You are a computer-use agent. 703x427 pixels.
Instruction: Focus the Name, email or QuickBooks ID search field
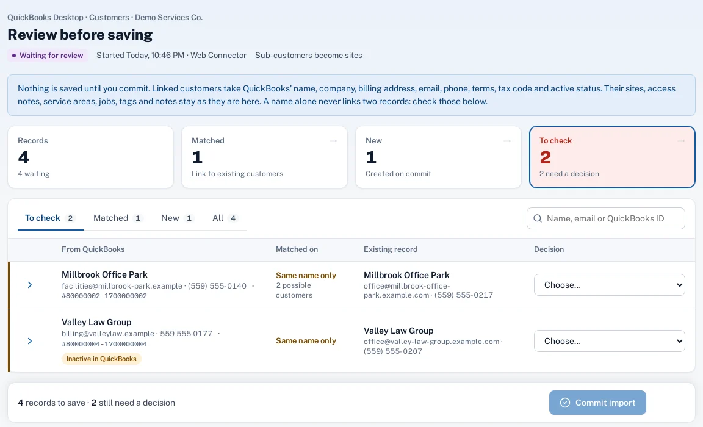click(x=606, y=218)
